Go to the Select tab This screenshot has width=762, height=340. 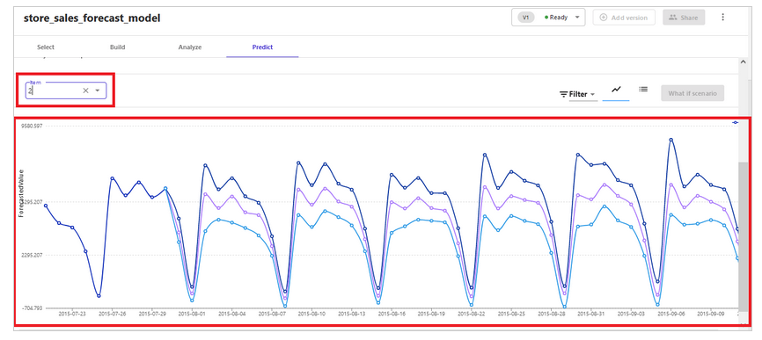tap(46, 47)
